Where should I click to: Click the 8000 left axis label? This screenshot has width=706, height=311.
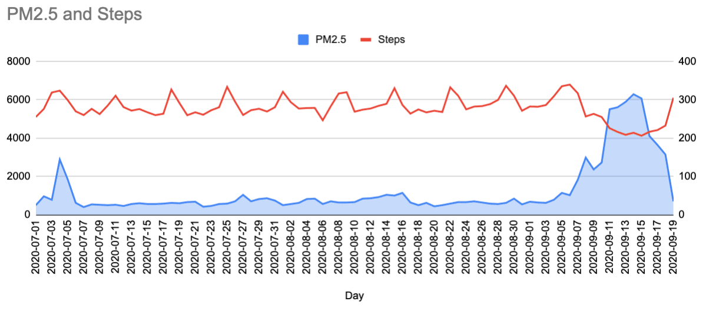19,62
